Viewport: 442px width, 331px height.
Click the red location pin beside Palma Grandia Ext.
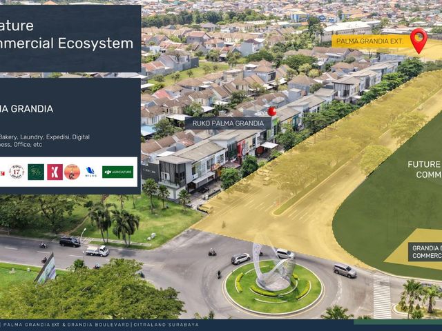[x=419, y=41]
